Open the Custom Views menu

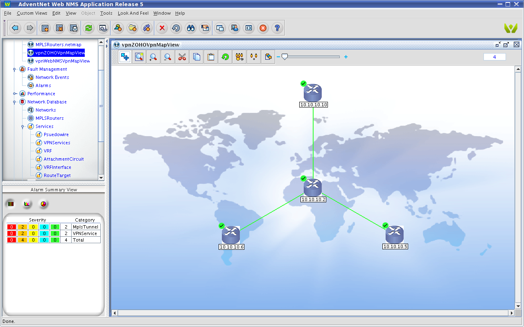pos(32,13)
